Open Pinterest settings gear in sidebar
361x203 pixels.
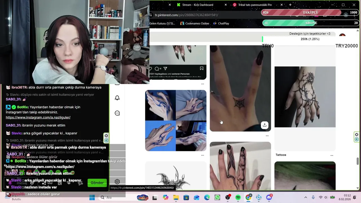click(x=117, y=182)
